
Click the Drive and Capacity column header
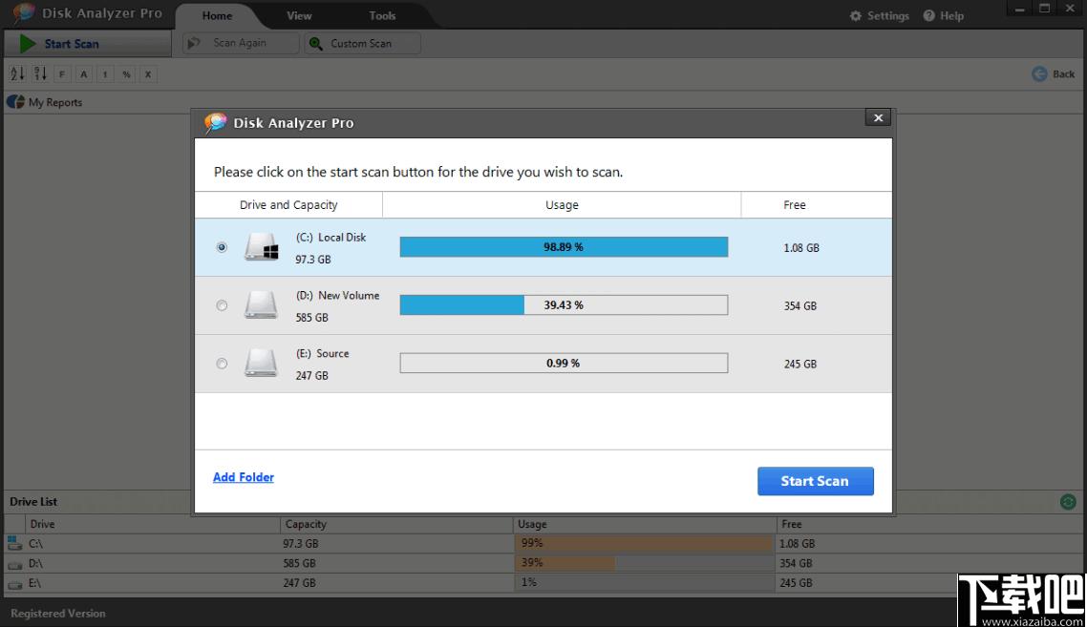(288, 205)
